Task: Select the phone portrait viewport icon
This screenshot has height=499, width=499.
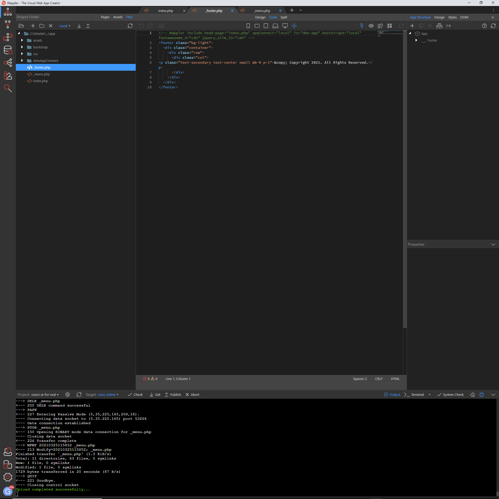Action: (248, 26)
